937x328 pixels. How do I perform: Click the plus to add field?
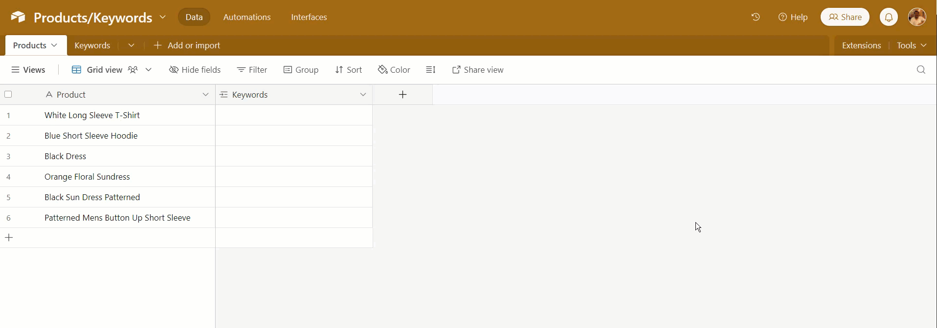[402, 95]
